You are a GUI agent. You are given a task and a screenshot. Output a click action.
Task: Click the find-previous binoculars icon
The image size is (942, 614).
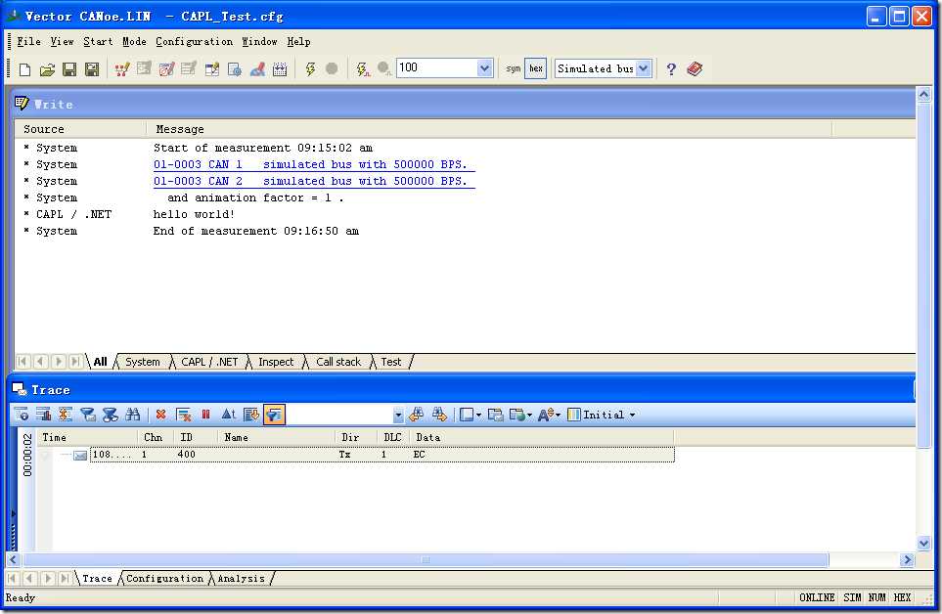[416, 415]
